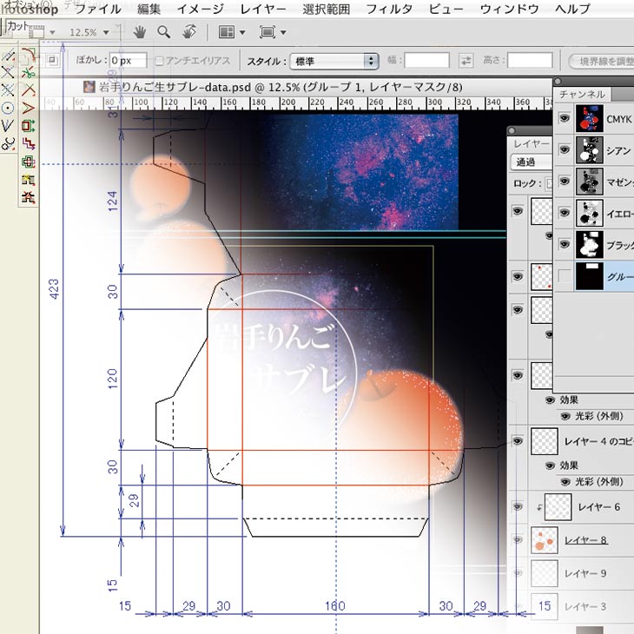
Task: Click the 幅 width input field
Action: coord(427,61)
